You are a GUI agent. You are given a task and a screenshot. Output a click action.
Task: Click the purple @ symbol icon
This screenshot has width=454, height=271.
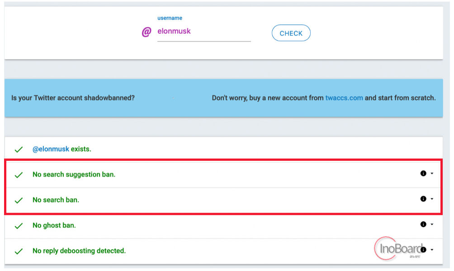146,32
